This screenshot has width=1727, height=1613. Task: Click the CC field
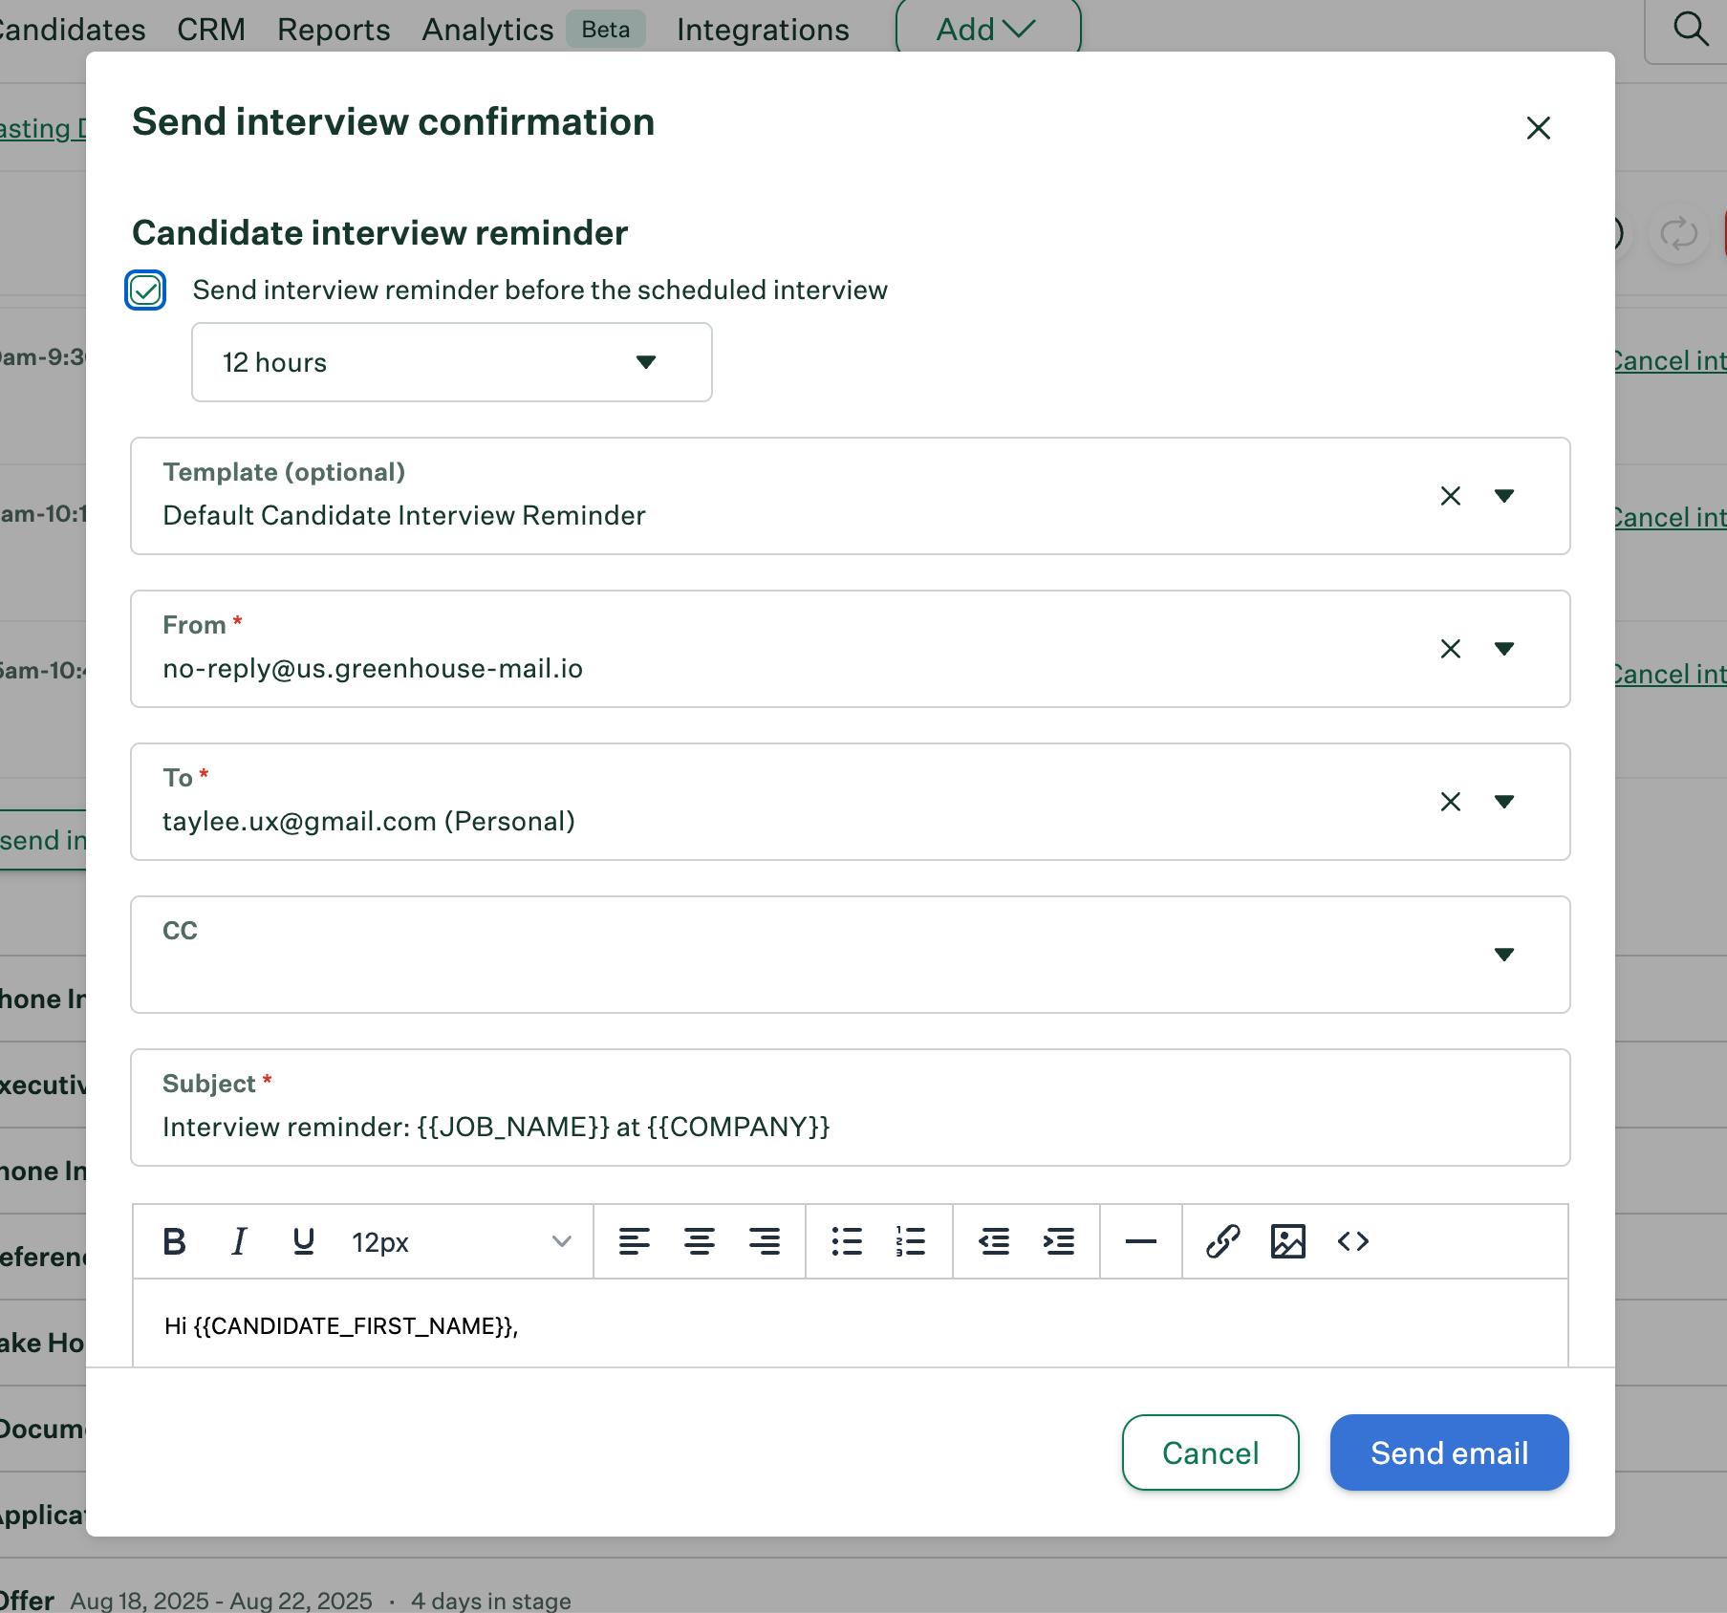click(851, 955)
